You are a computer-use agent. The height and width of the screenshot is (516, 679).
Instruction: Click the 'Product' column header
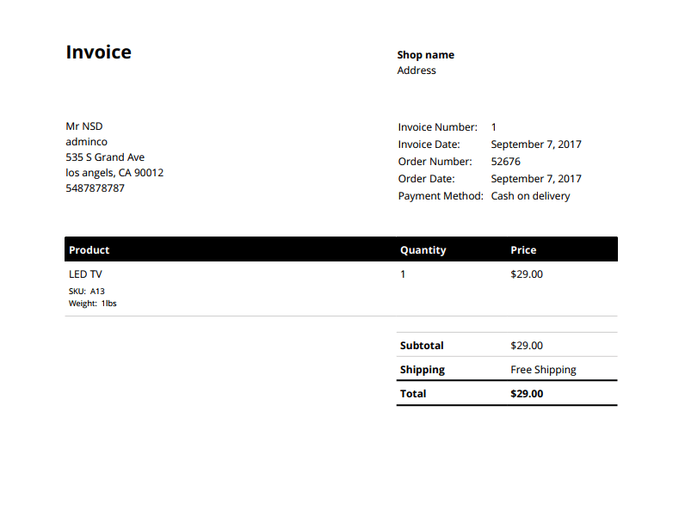(x=89, y=249)
